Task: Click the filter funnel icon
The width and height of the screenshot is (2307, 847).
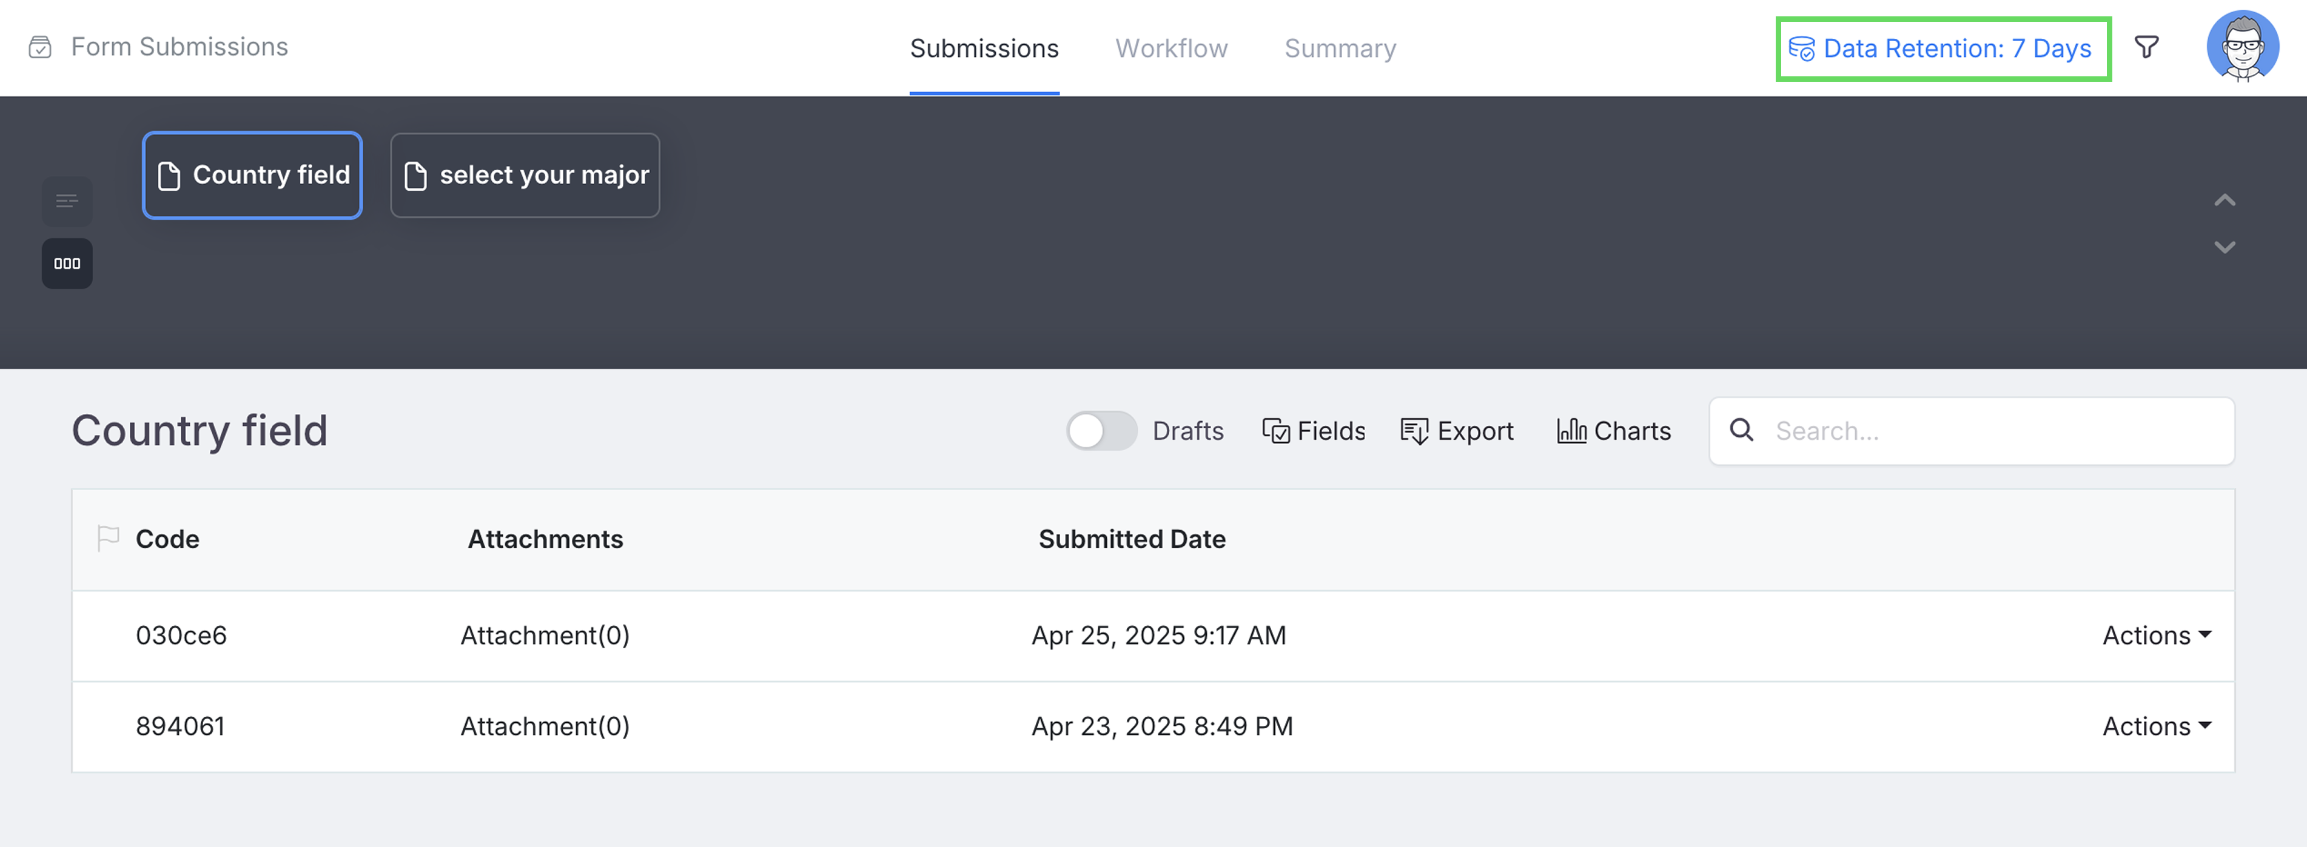Action: (x=2146, y=47)
